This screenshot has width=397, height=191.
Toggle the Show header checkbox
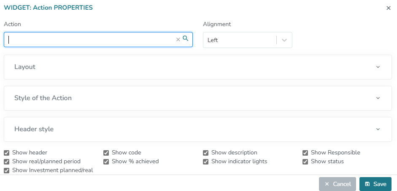(x=7, y=153)
